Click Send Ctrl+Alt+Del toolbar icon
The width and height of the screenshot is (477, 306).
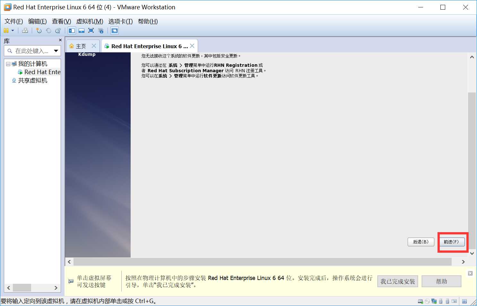pyautogui.click(x=25, y=31)
